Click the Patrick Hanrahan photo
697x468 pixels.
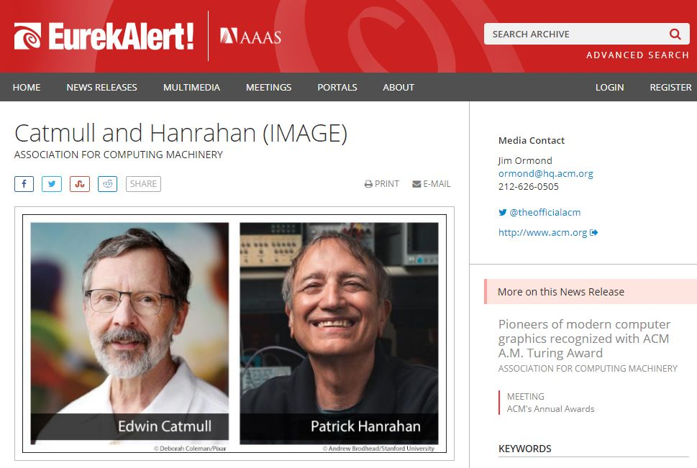pyautogui.click(x=339, y=334)
